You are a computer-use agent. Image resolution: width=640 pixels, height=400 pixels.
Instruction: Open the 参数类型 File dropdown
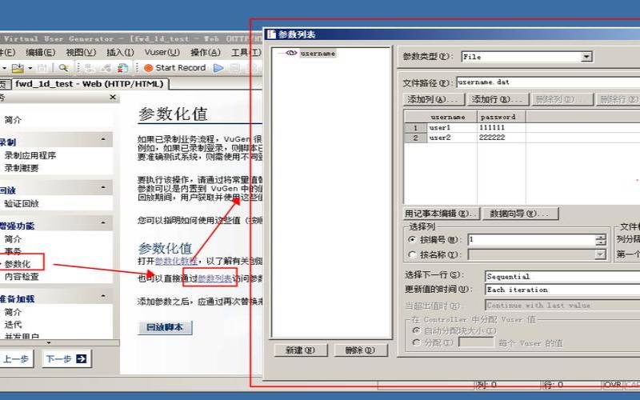586,57
